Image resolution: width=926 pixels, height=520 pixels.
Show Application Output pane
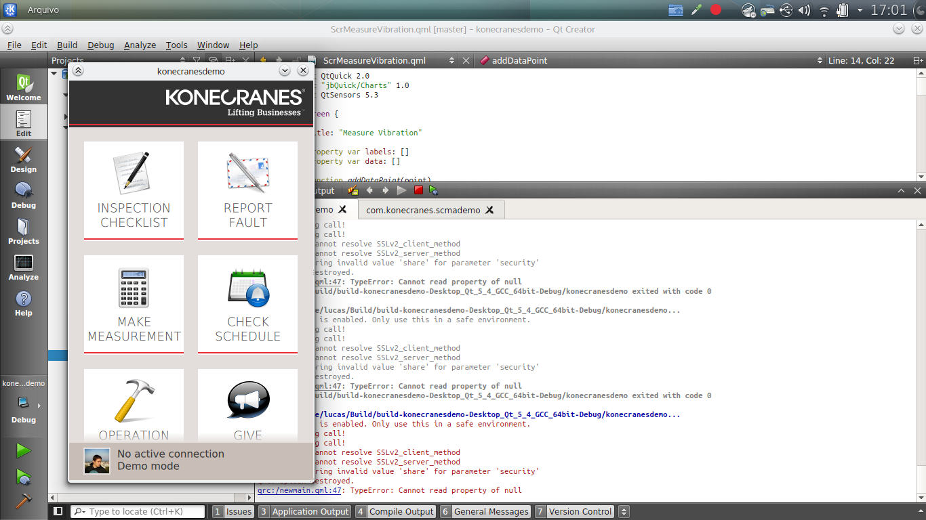click(x=304, y=512)
